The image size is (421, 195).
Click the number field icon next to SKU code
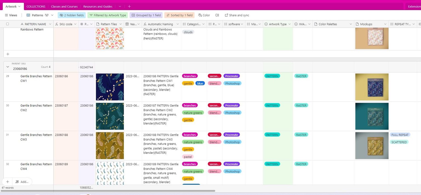82,24
